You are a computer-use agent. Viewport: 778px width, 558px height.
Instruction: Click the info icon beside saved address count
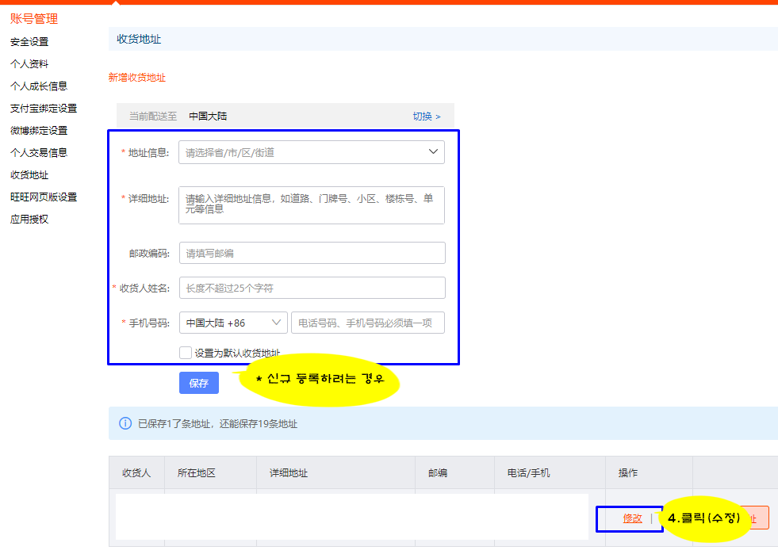124,425
